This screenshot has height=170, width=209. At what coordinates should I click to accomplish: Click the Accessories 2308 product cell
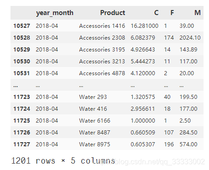(x=102, y=38)
